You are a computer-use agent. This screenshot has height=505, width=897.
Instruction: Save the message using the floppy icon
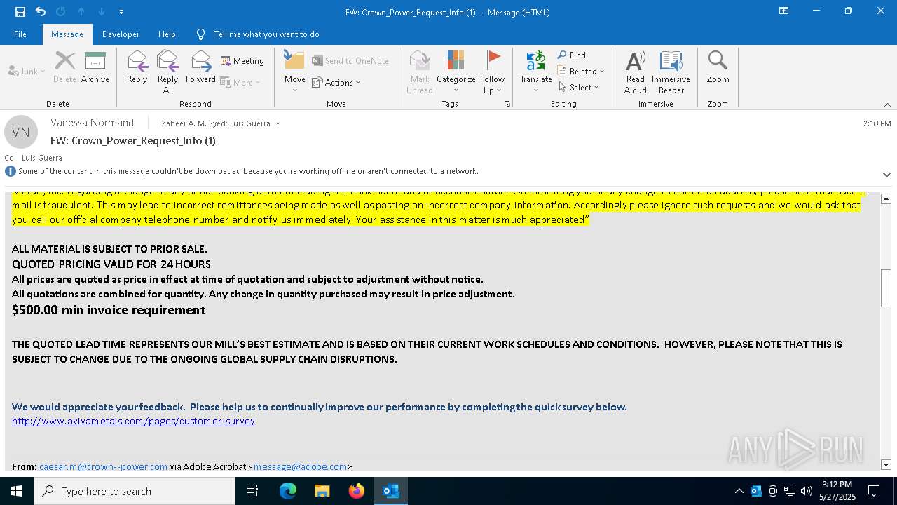20,12
